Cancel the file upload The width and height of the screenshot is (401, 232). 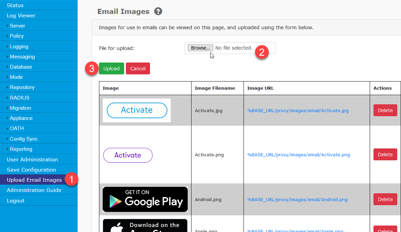[x=138, y=68]
